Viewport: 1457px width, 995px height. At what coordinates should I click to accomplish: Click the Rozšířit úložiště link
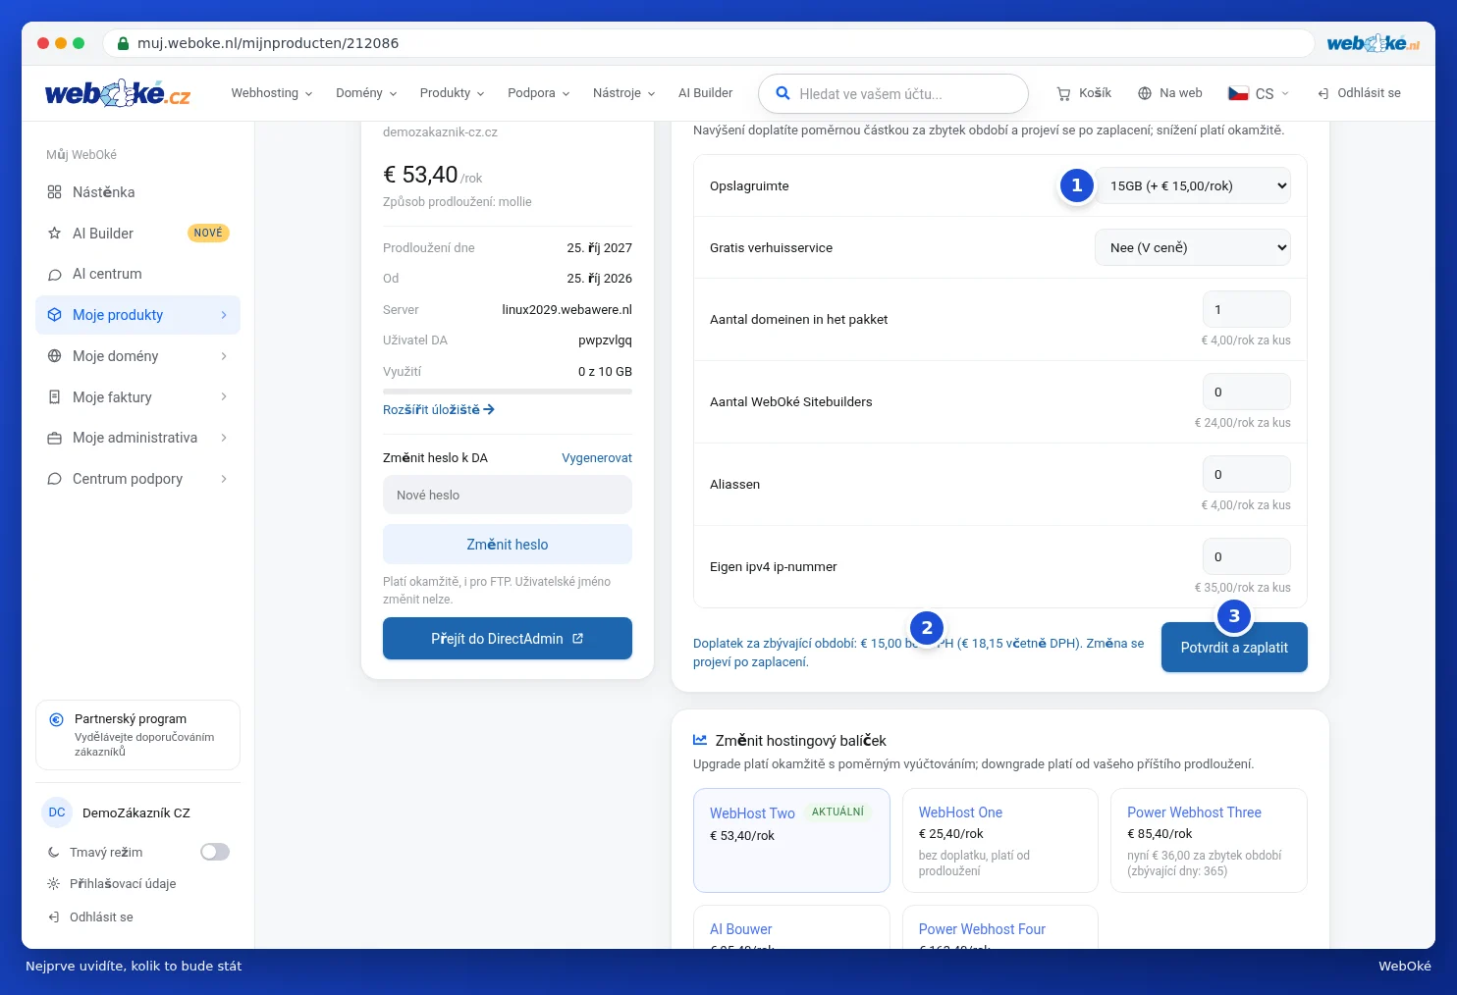pos(439,410)
